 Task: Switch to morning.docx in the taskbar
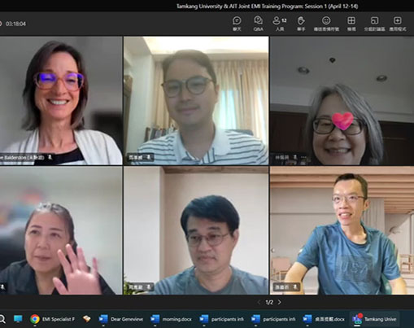[x=172, y=319]
